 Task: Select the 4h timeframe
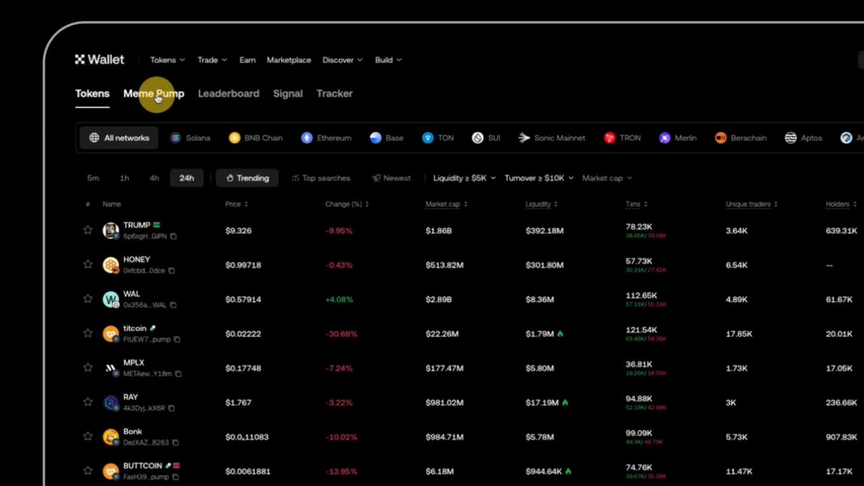154,178
